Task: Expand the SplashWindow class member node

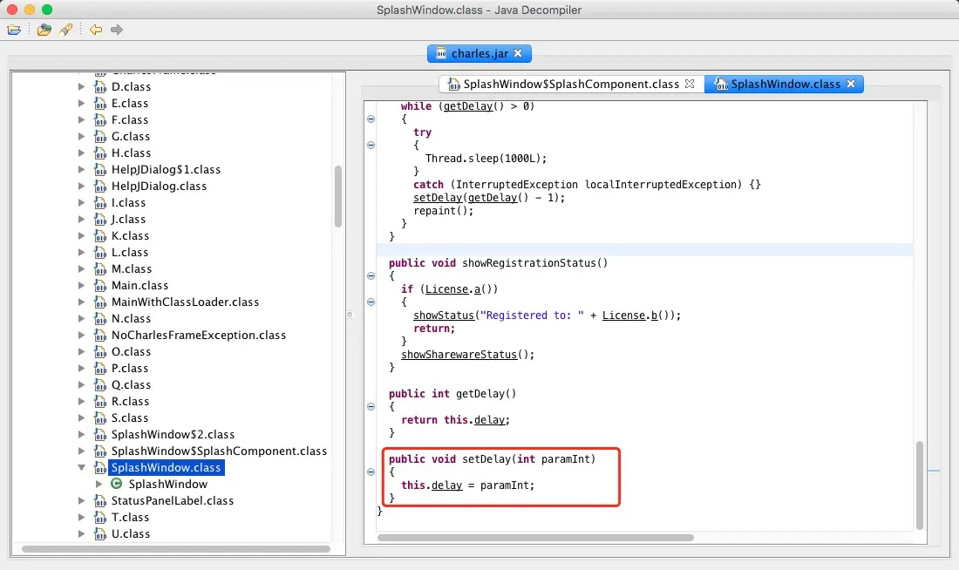Action: point(99,484)
